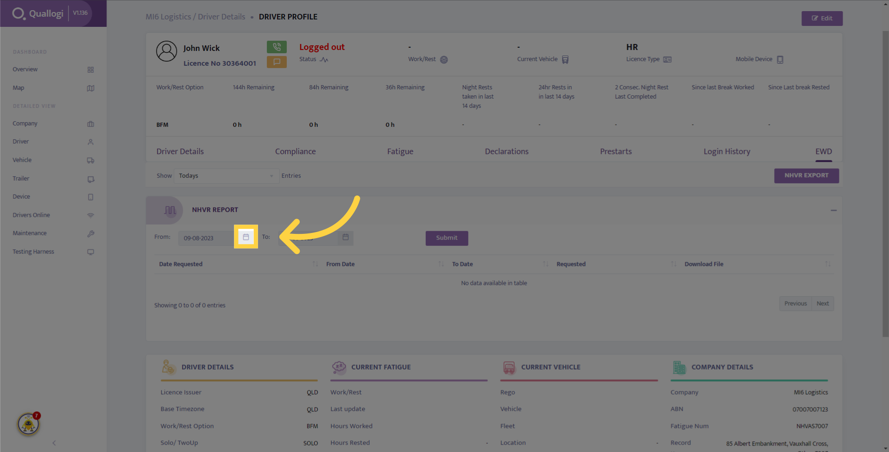Switch to the Login History tab
The width and height of the screenshot is (889, 452).
point(727,151)
